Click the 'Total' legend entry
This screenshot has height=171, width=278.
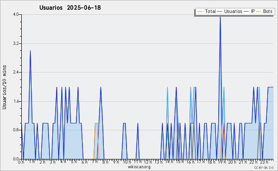click(x=210, y=11)
